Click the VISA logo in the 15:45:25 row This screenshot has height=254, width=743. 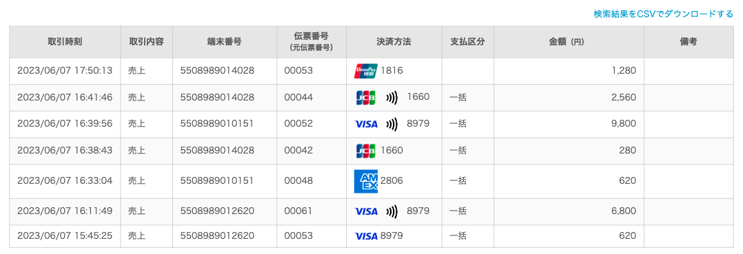point(366,235)
